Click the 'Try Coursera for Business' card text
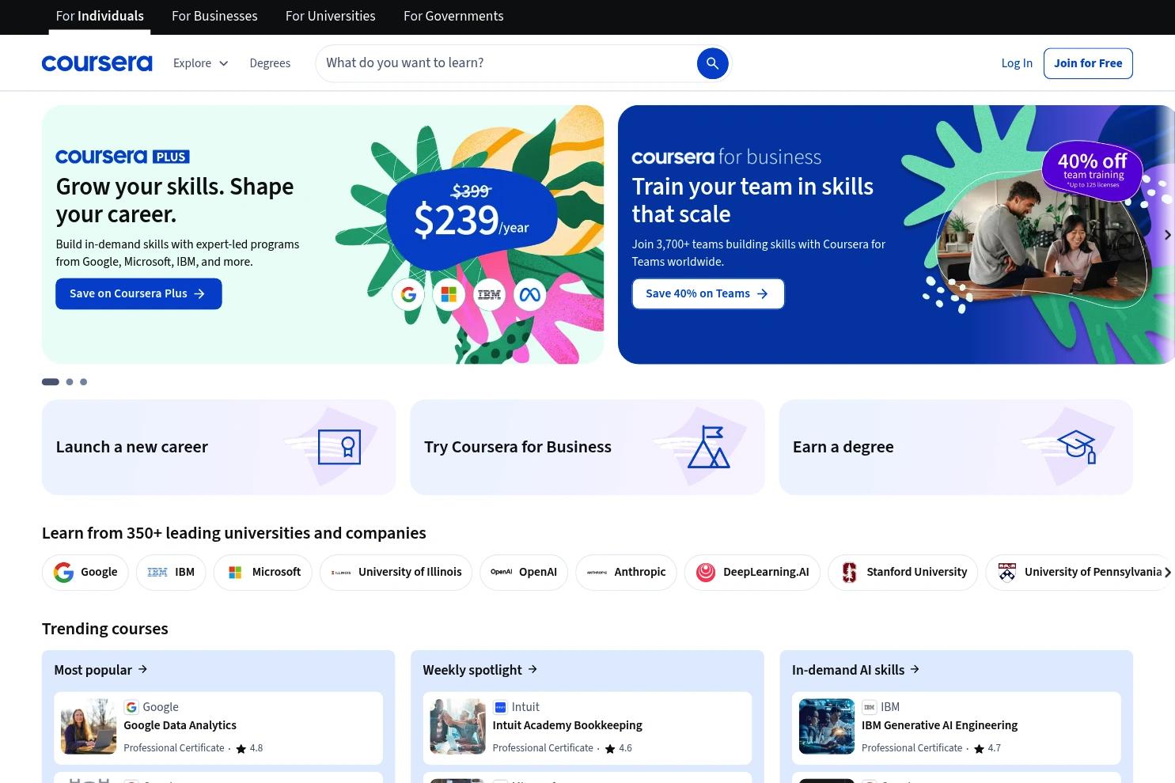 click(517, 447)
